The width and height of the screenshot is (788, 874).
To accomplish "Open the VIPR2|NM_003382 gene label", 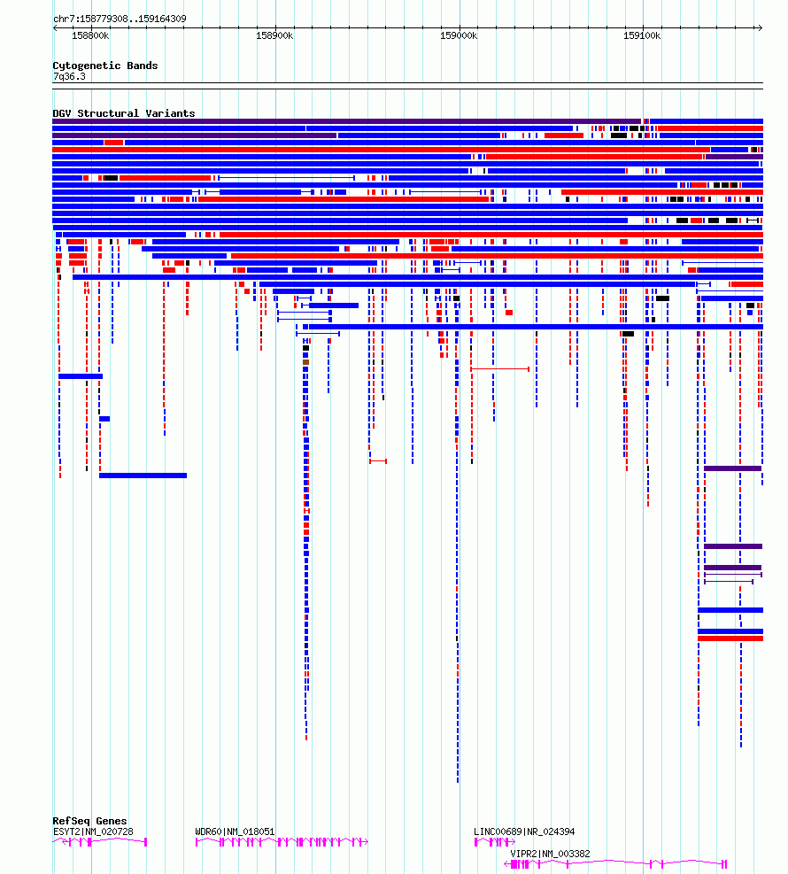I will [550, 854].
